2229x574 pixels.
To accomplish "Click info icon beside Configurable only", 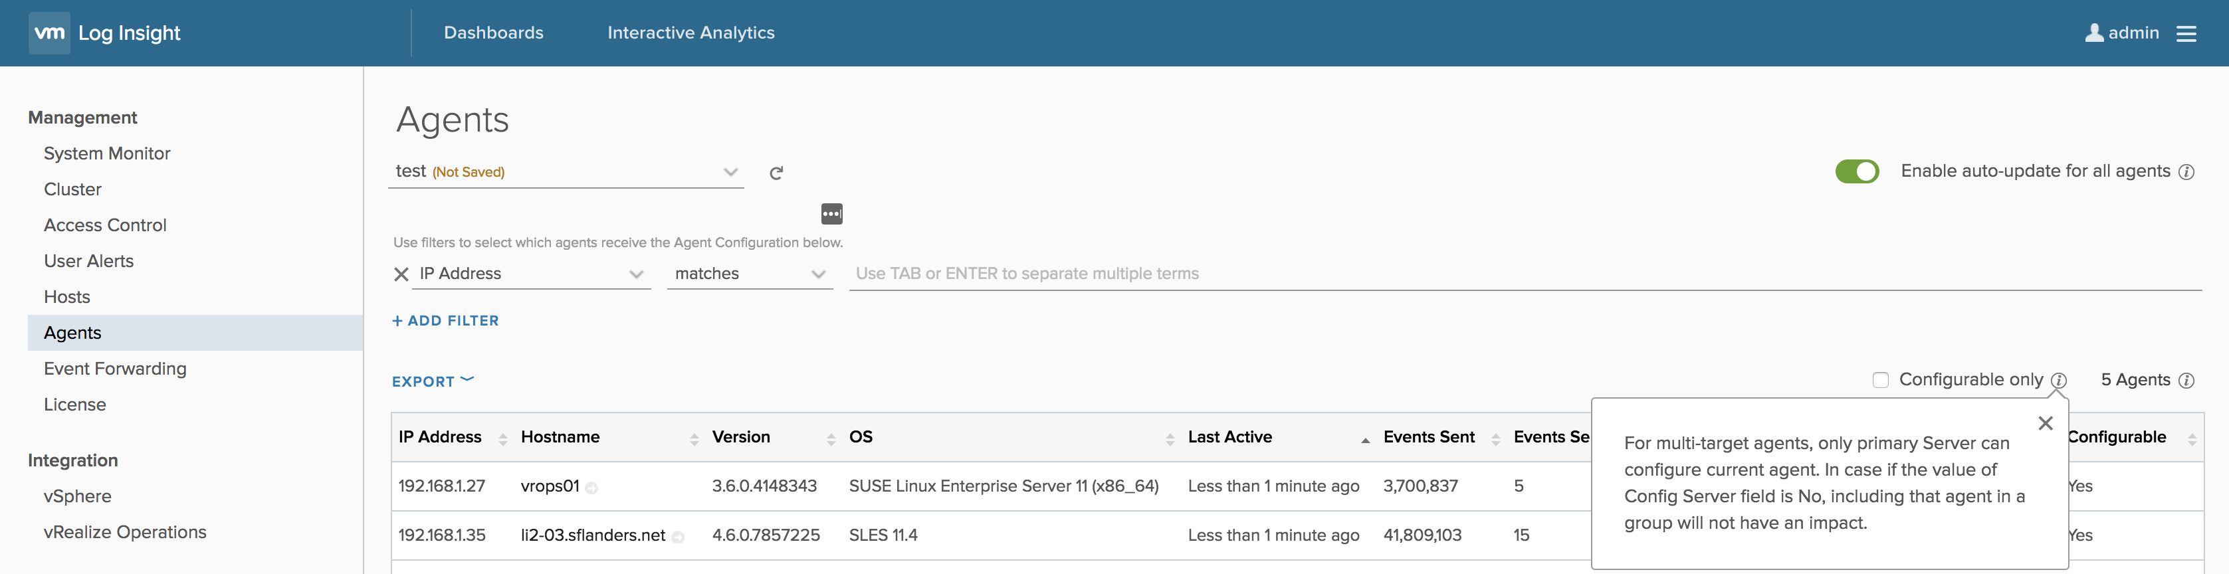I will pos(2059,381).
